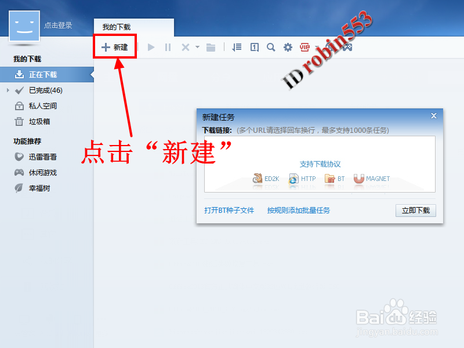Open the 已完成(46) list
This screenshot has width=464, height=348.
pyautogui.click(x=47, y=90)
